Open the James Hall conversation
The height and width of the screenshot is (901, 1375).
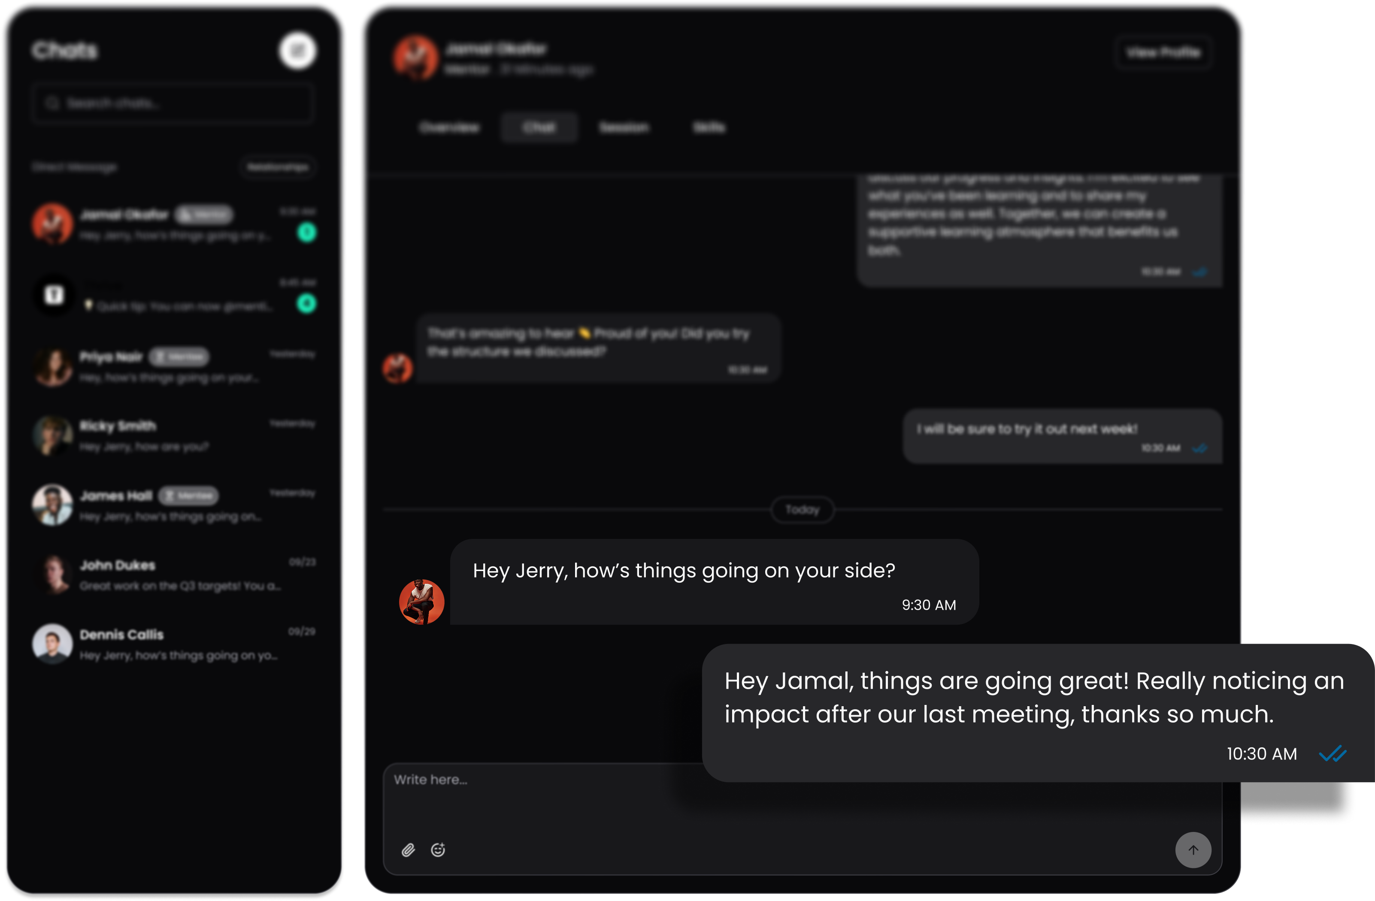pyautogui.click(x=173, y=505)
